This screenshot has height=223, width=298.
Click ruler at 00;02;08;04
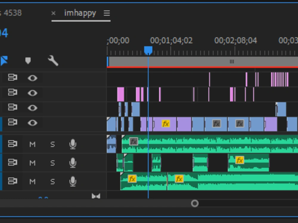(x=236, y=40)
